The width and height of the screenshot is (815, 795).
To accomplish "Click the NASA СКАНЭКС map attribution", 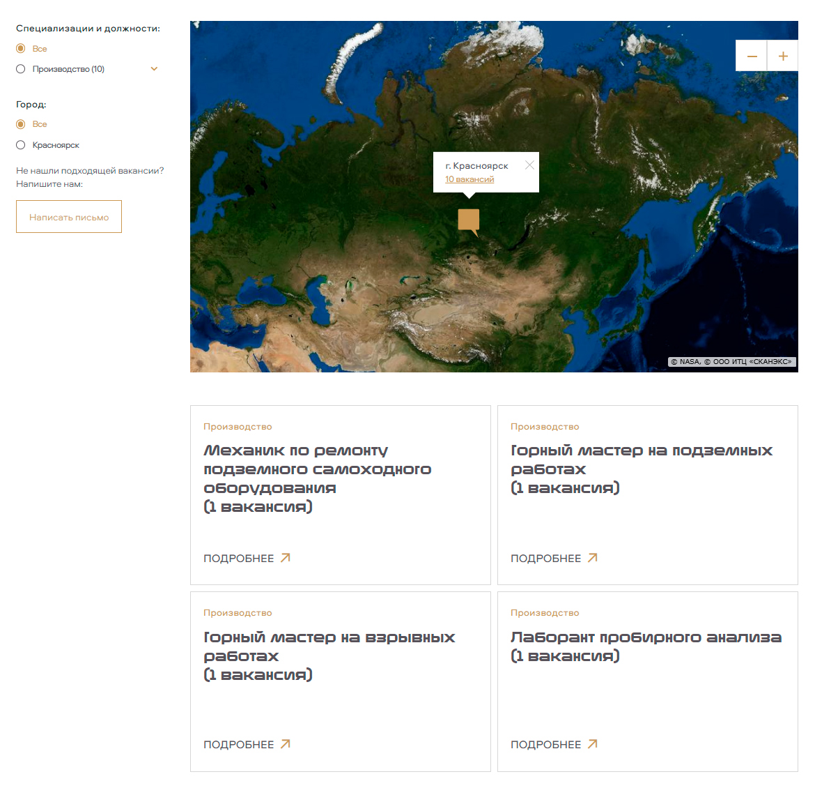I will 731,362.
